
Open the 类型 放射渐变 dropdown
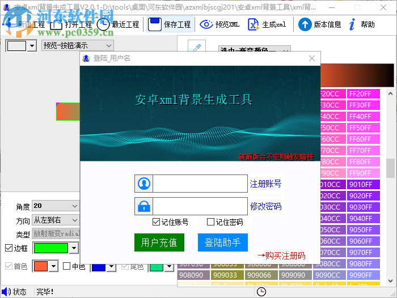pos(56,233)
